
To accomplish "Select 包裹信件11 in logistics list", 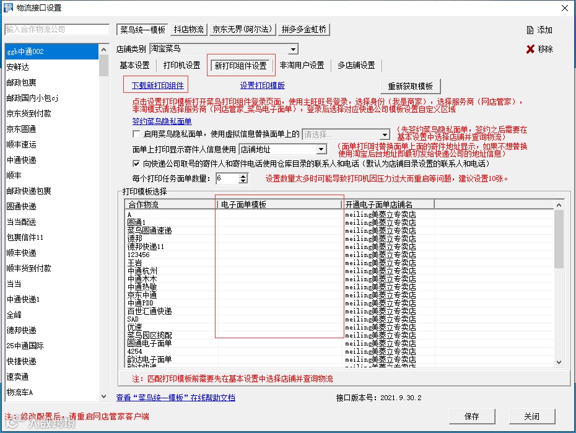I will coord(51,237).
